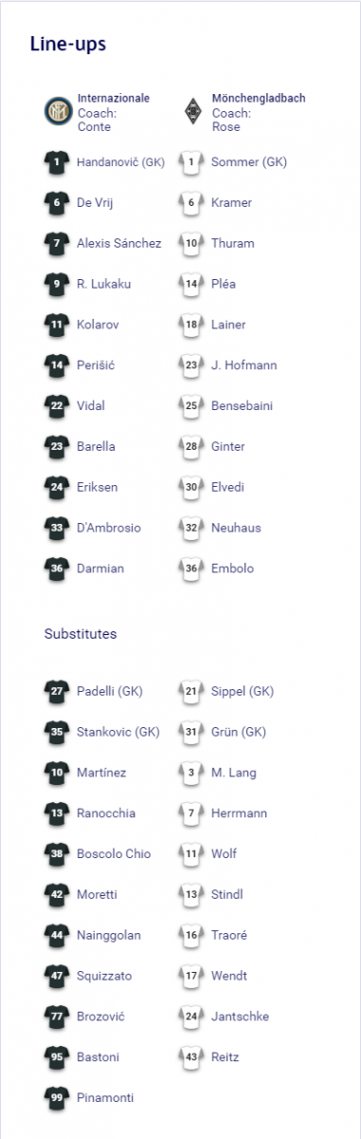
Task: Click the white number 36 Embolo jersey
Action: point(192,569)
